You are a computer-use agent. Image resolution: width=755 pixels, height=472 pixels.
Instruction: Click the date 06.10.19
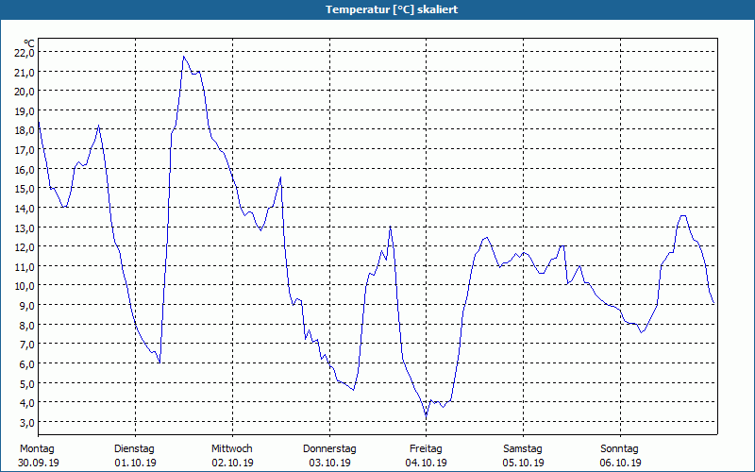click(621, 463)
